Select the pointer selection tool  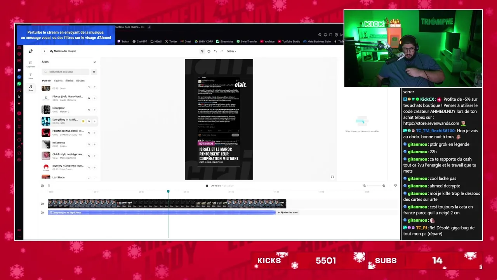click(202, 51)
